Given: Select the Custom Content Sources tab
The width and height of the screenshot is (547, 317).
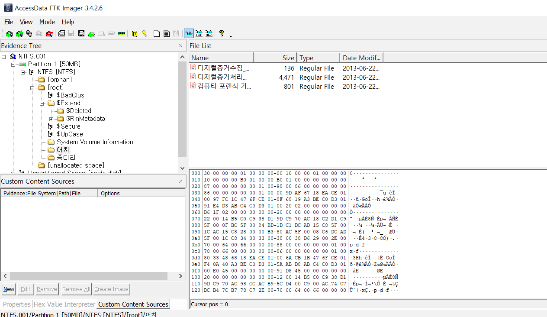Looking at the screenshot, I should pos(133,304).
